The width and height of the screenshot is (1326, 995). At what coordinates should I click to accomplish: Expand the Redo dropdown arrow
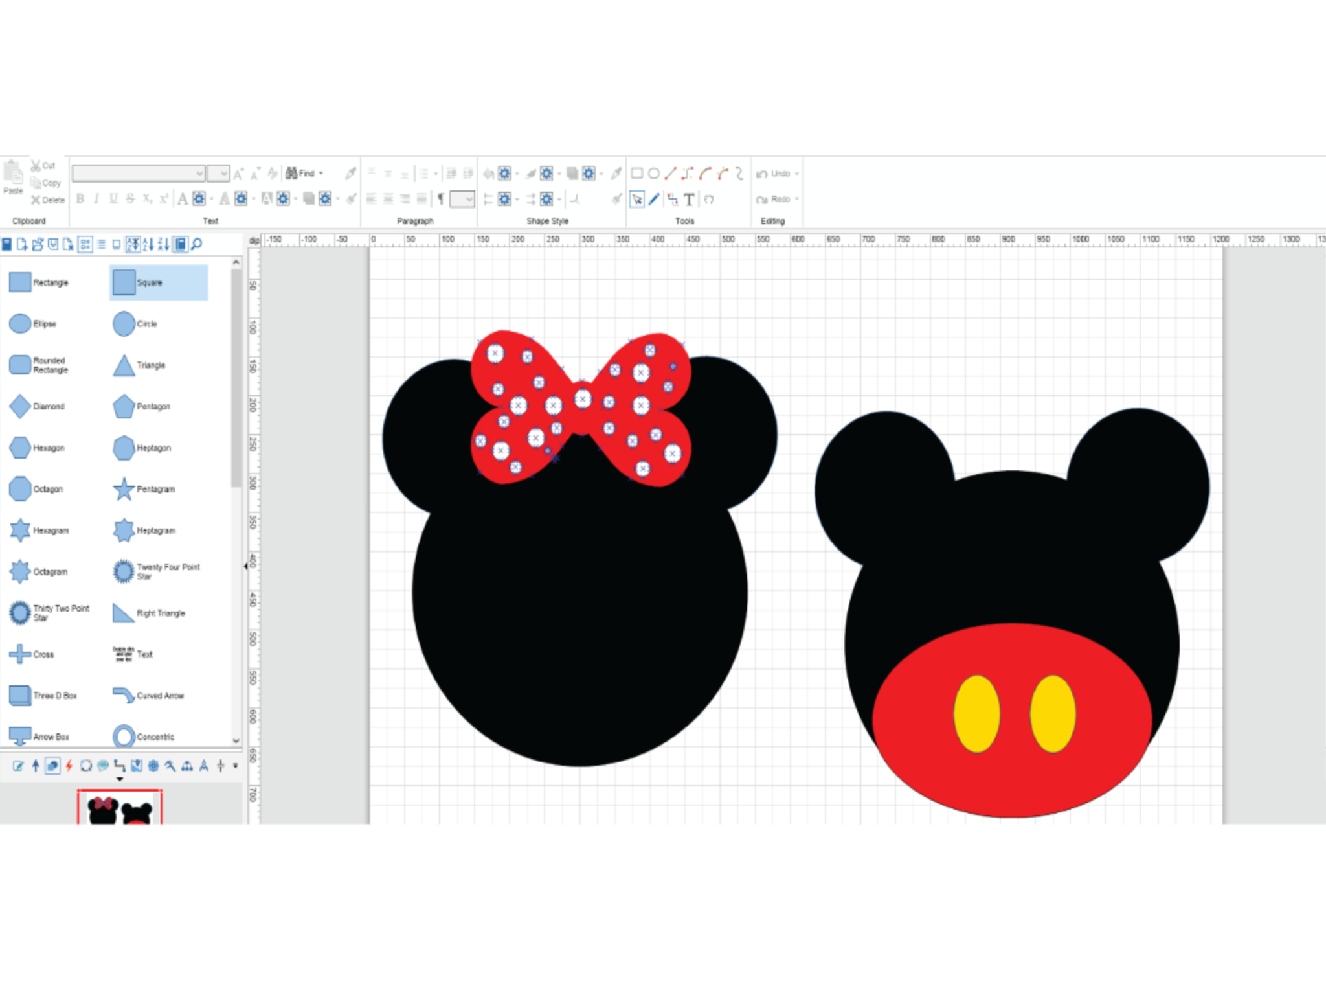coord(796,200)
